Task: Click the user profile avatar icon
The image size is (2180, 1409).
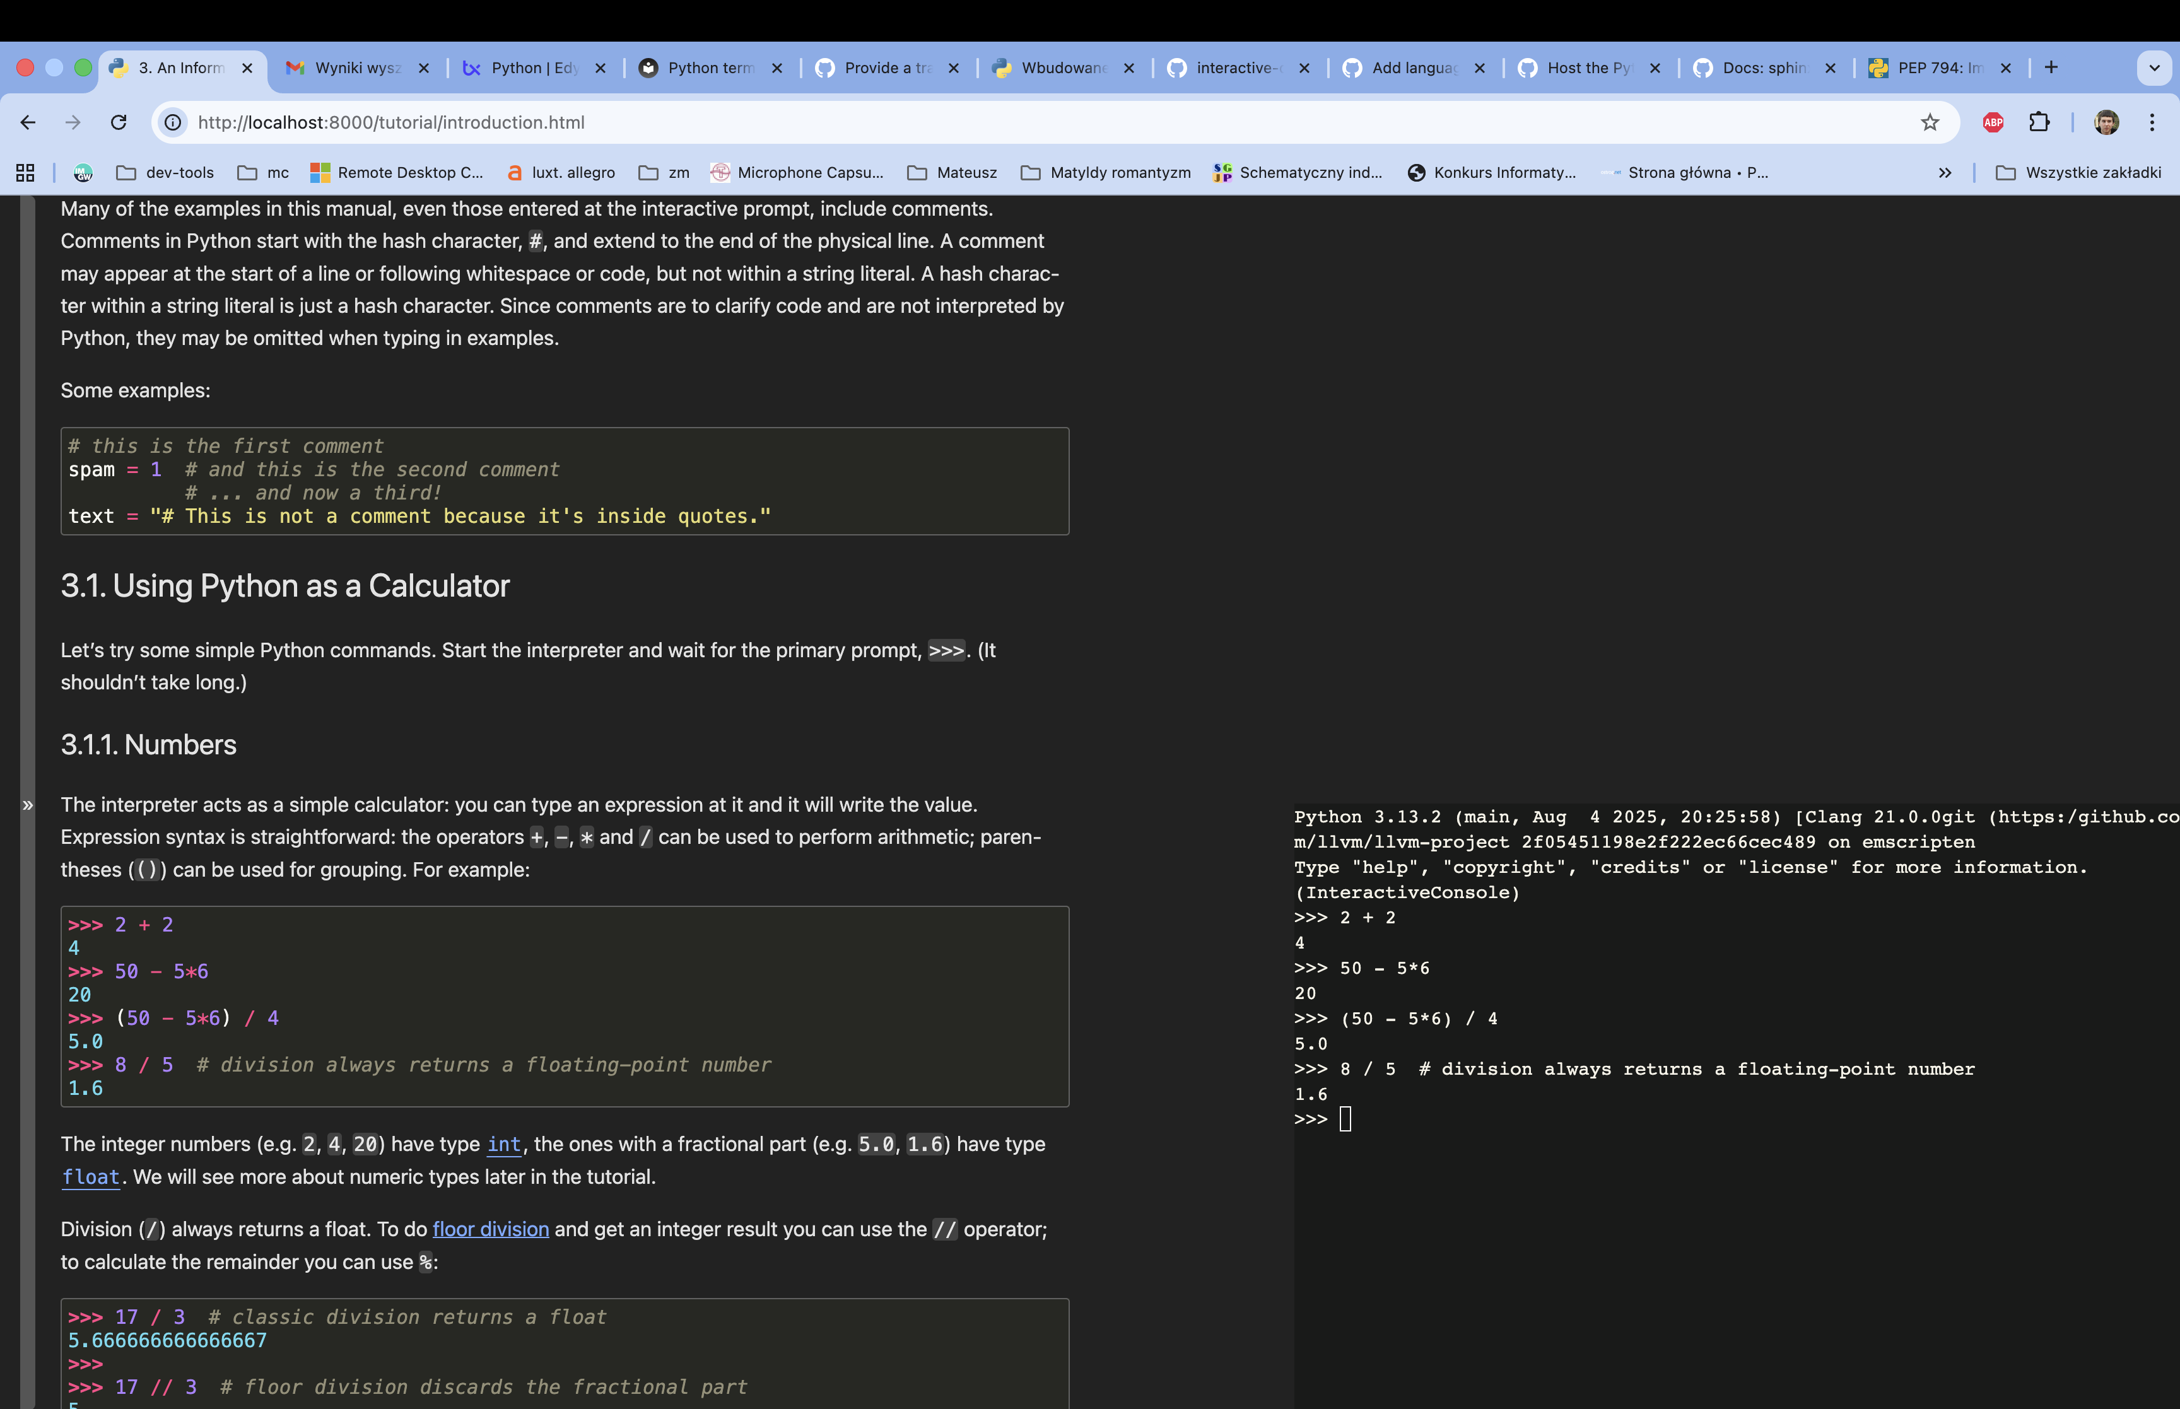Action: [2106, 122]
